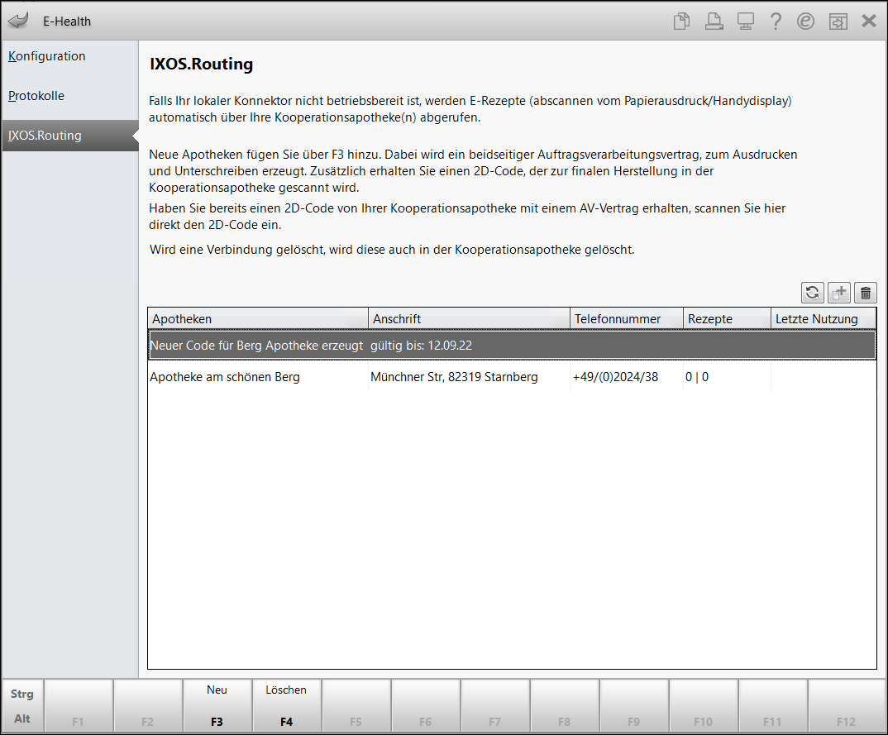This screenshot has width=888, height=735.
Task: Click the Letzte Nutzung column header
Action: [824, 319]
